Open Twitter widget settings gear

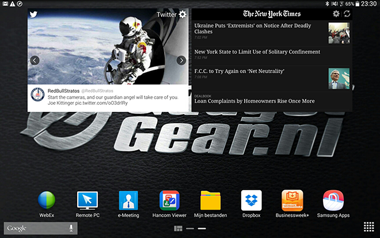[x=183, y=14]
